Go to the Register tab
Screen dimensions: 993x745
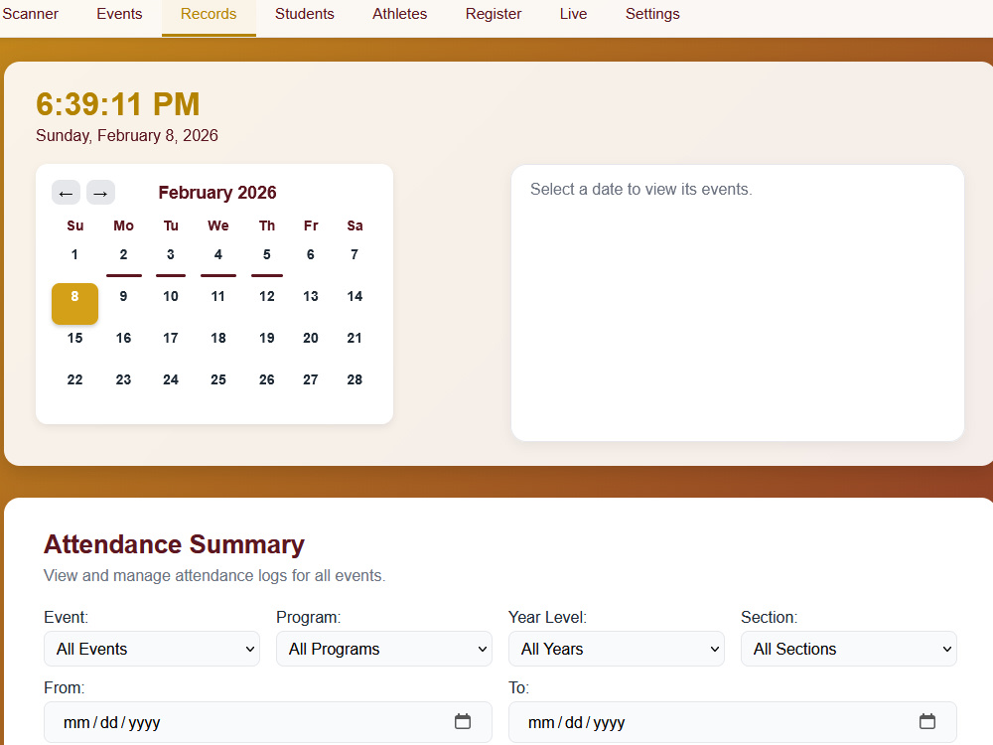[x=494, y=14]
